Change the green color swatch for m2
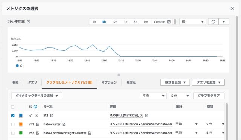 tap(21, 133)
